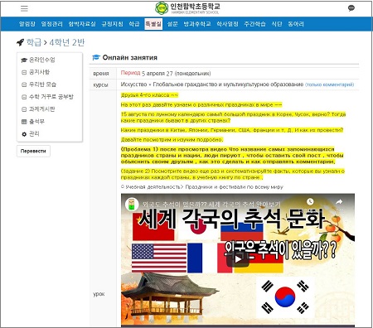
Task: Open the 식단 menu item
Action: click(x=277, y=24)
